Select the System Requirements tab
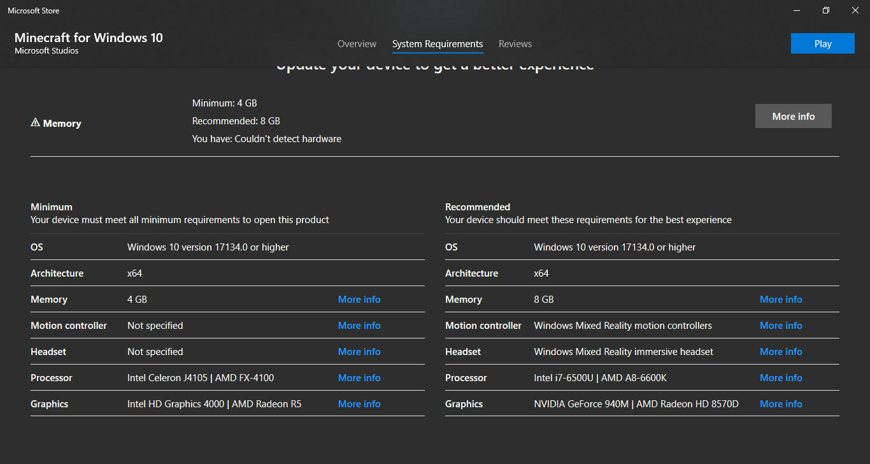 pos(438,44)
